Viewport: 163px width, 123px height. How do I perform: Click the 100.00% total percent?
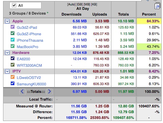(152, 91)
